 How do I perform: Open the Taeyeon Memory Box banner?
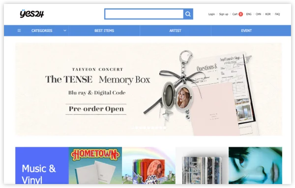coord(148,89)
